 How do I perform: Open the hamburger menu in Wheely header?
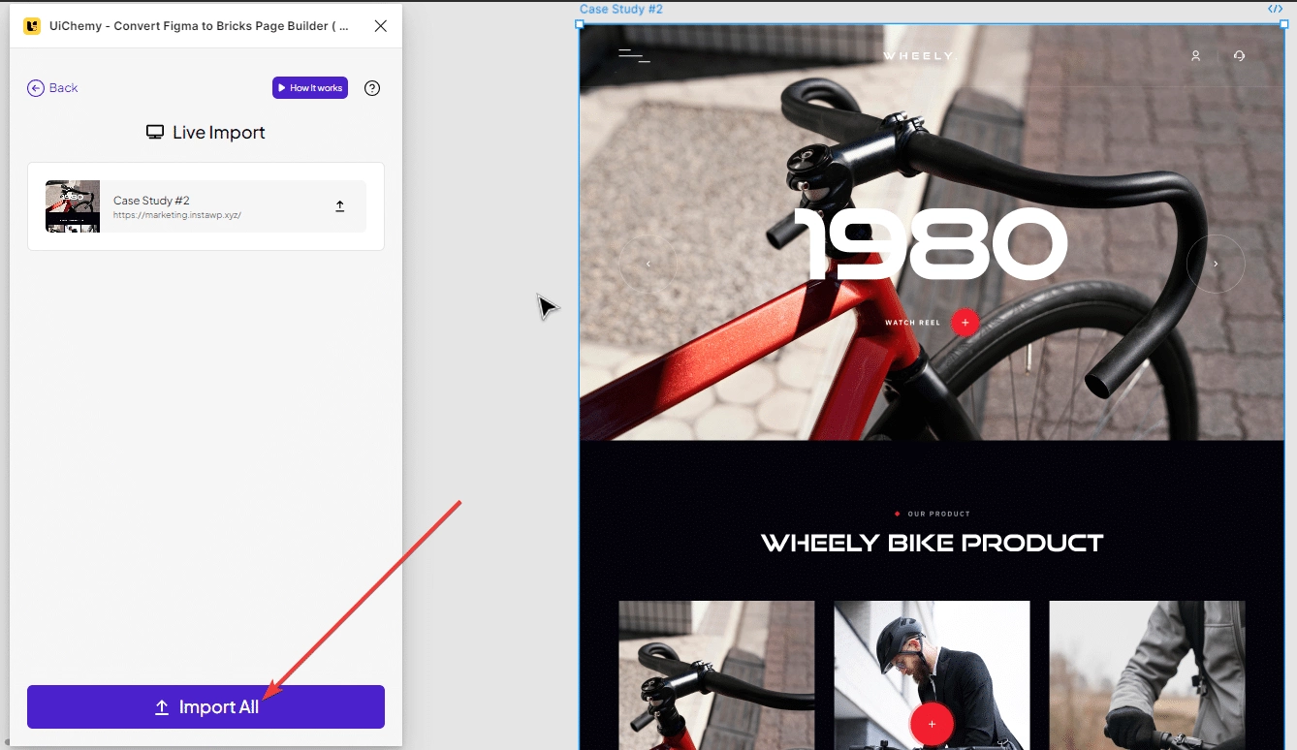[634, 56]
